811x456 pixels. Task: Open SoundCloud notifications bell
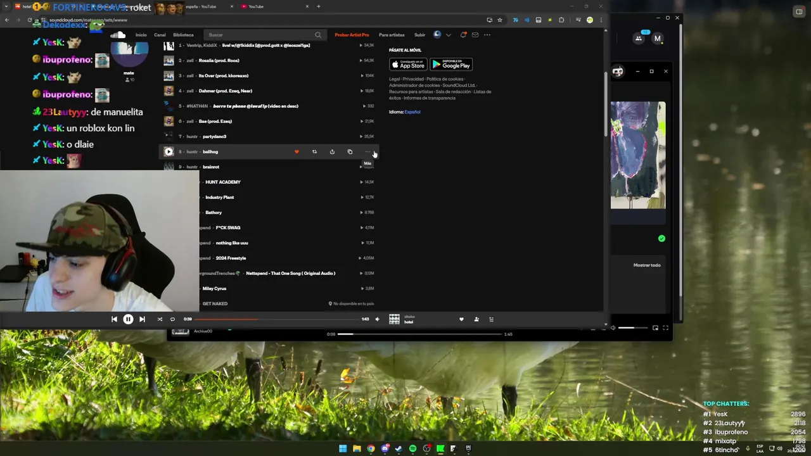point(463,35)
